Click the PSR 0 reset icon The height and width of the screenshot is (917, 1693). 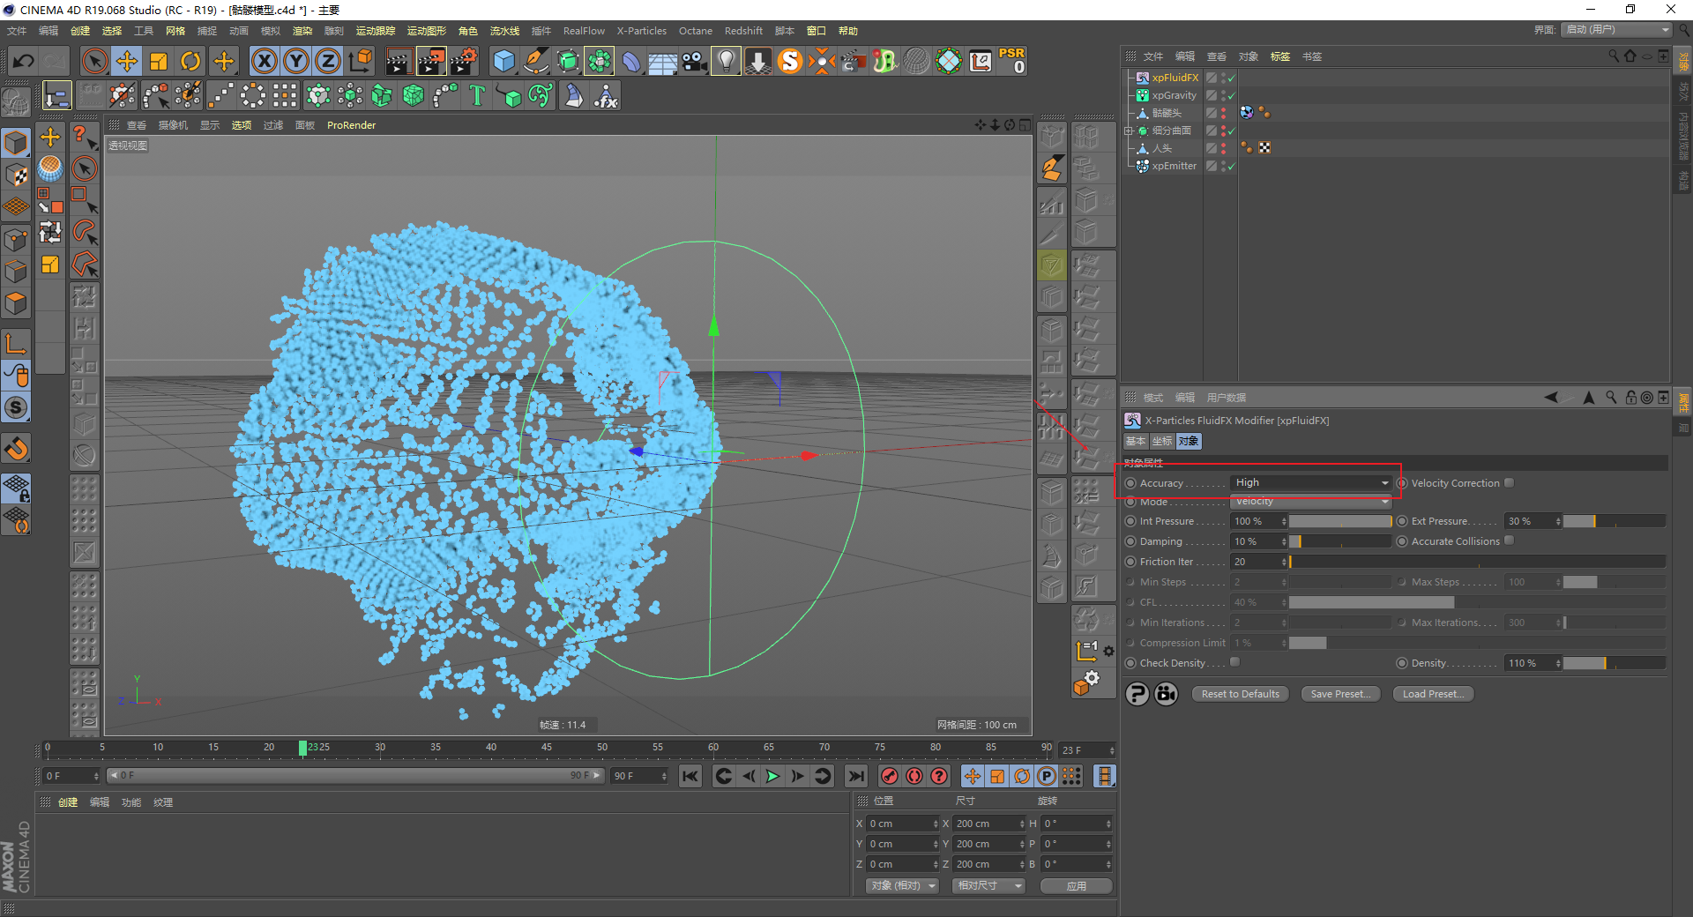click(x=1011, y=61)
